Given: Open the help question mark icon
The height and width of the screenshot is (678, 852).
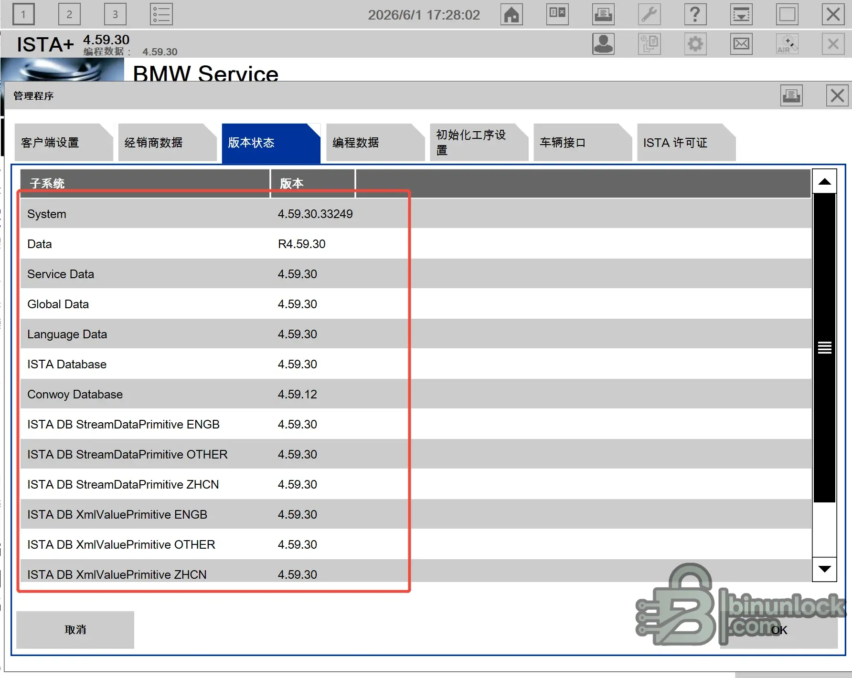Looking at the screenshot, I should point(695,14).
